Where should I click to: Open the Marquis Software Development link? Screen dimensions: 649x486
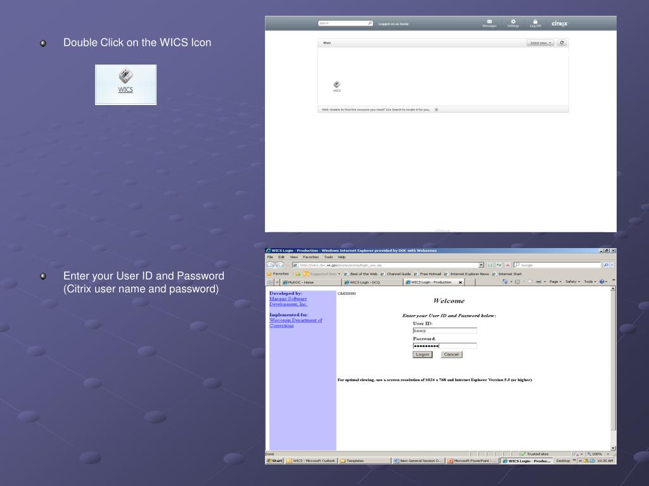pos(288,301)
